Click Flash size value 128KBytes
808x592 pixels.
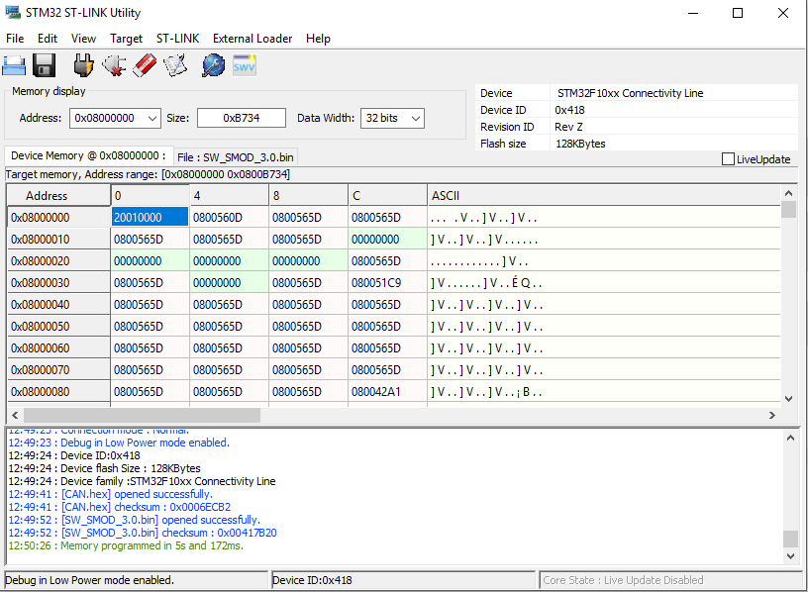coord(580,144)
